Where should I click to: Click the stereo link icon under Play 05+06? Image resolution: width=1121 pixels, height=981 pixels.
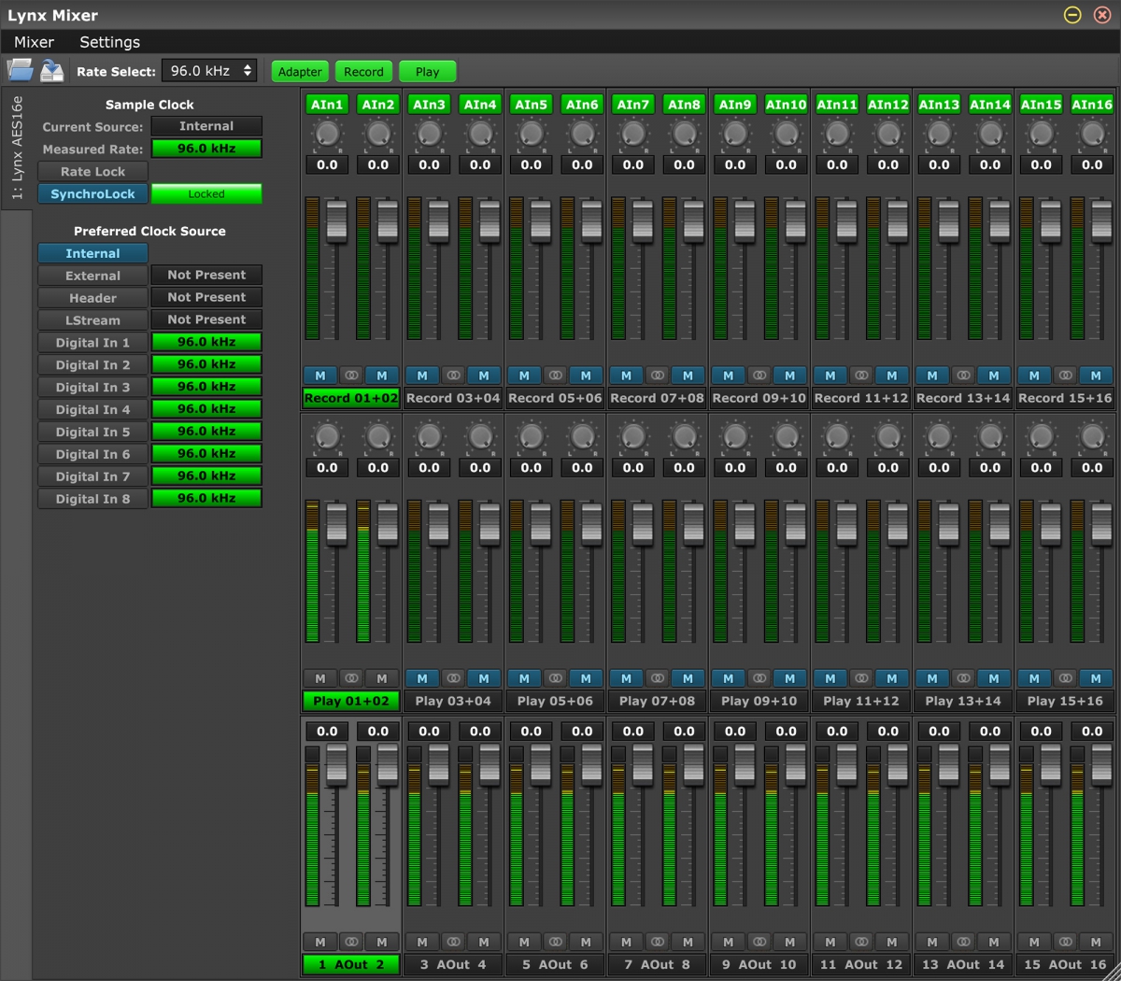[555, 677]
